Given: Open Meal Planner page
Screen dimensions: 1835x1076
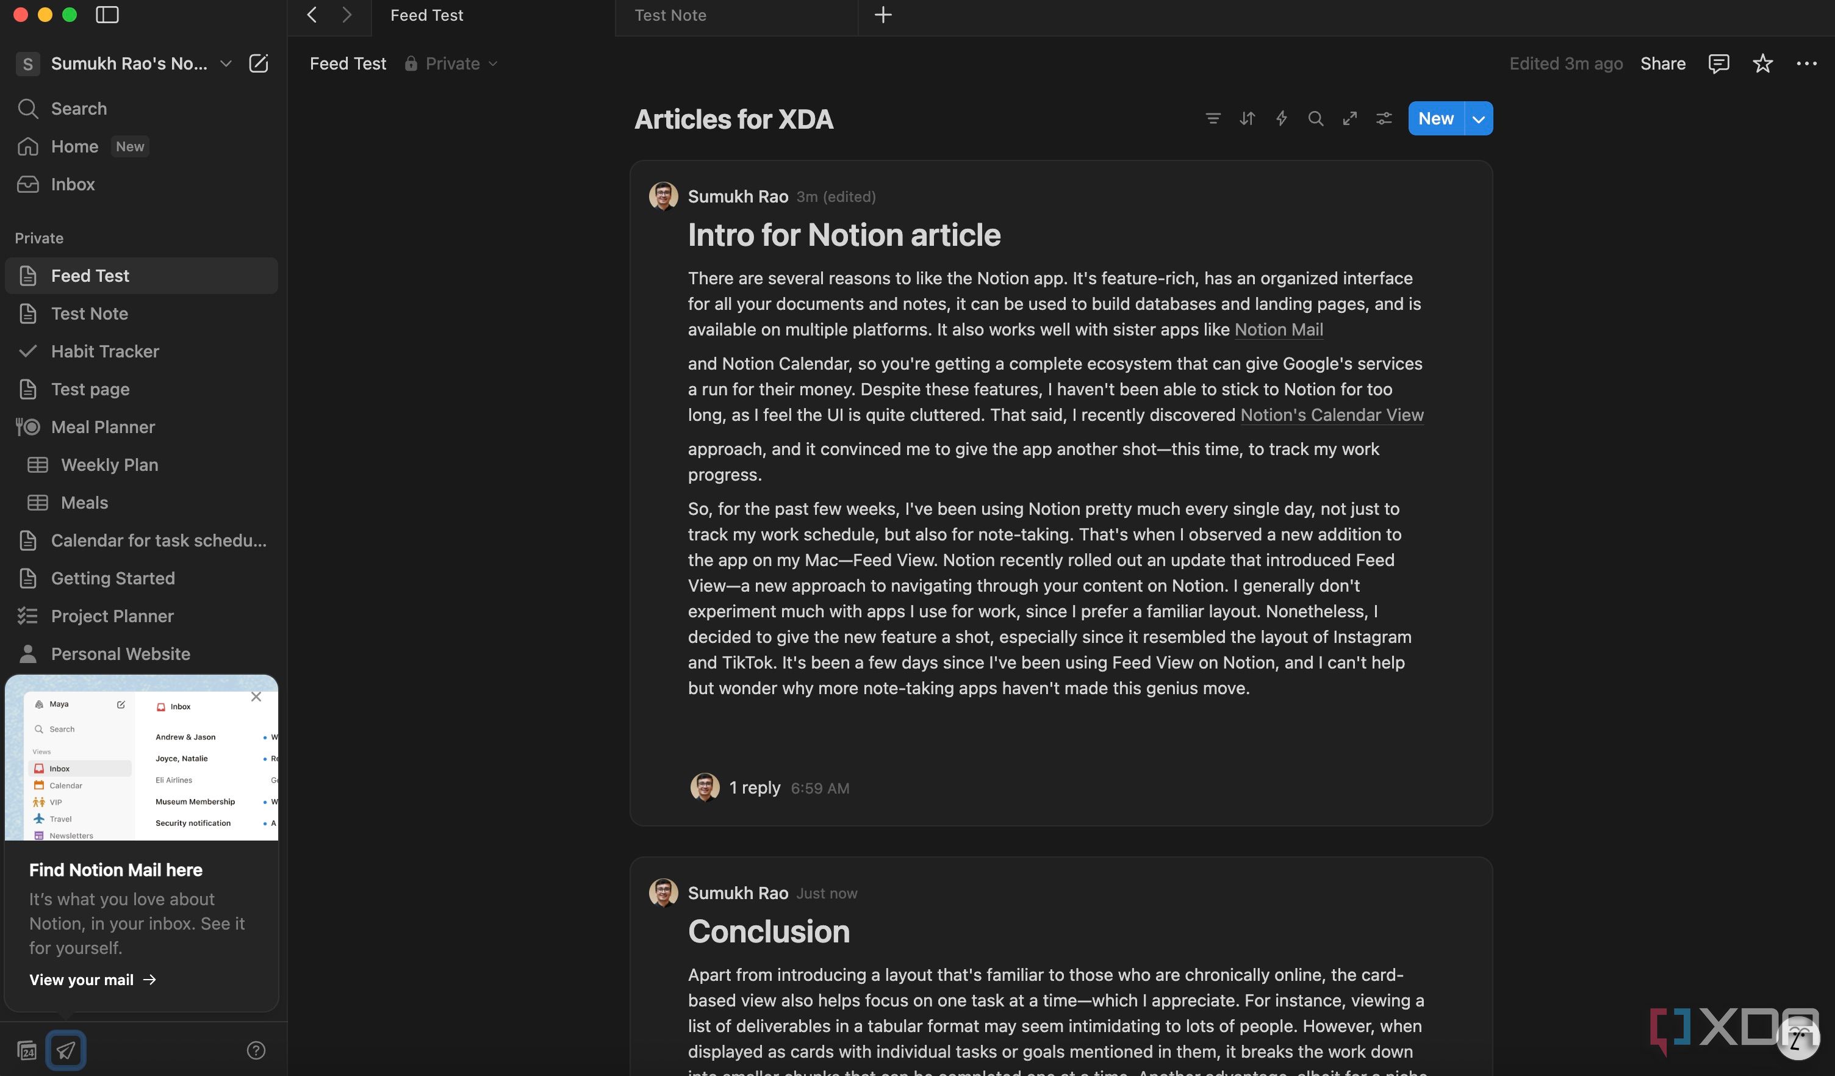Looking at the screenshot, I should click(x=142, y=428).
